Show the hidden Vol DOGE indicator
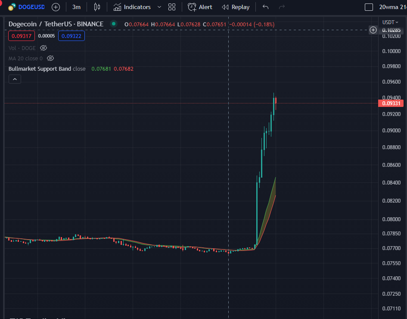407x319 pixels. click(43, 48)
